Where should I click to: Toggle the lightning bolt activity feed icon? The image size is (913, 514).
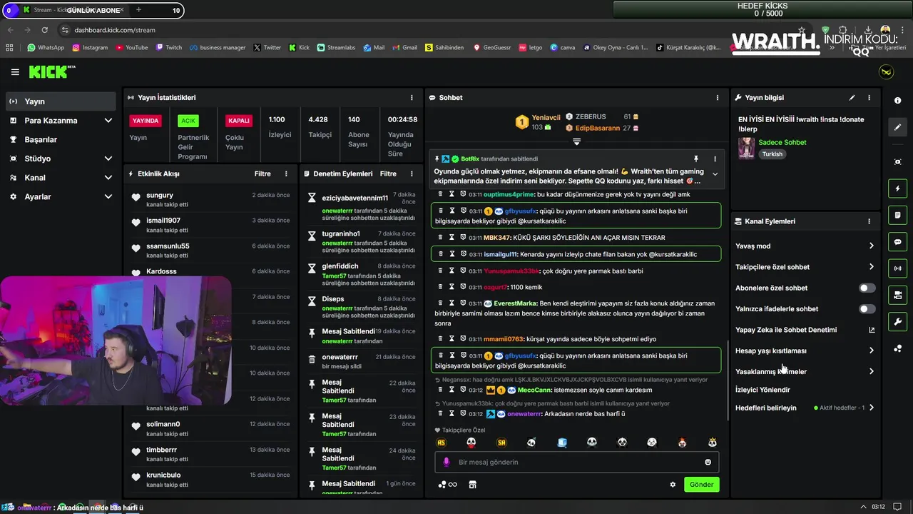pyautogui.click(x=897, y=188)
